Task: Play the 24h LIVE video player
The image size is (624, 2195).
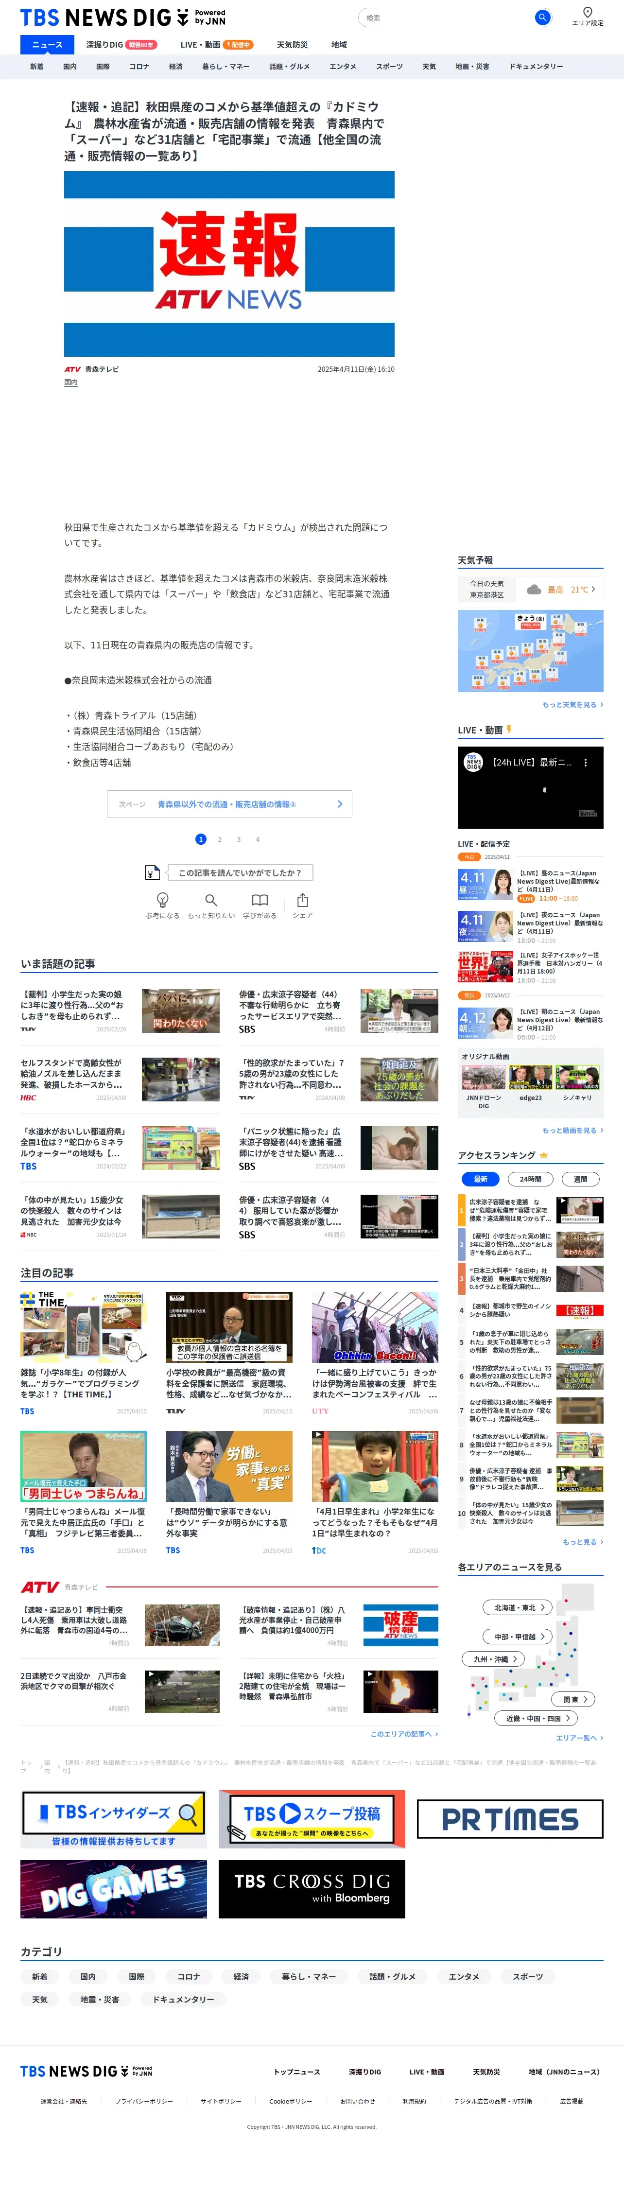Action: tap(530, 787)
